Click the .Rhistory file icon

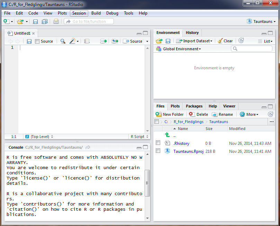[167, 143]
